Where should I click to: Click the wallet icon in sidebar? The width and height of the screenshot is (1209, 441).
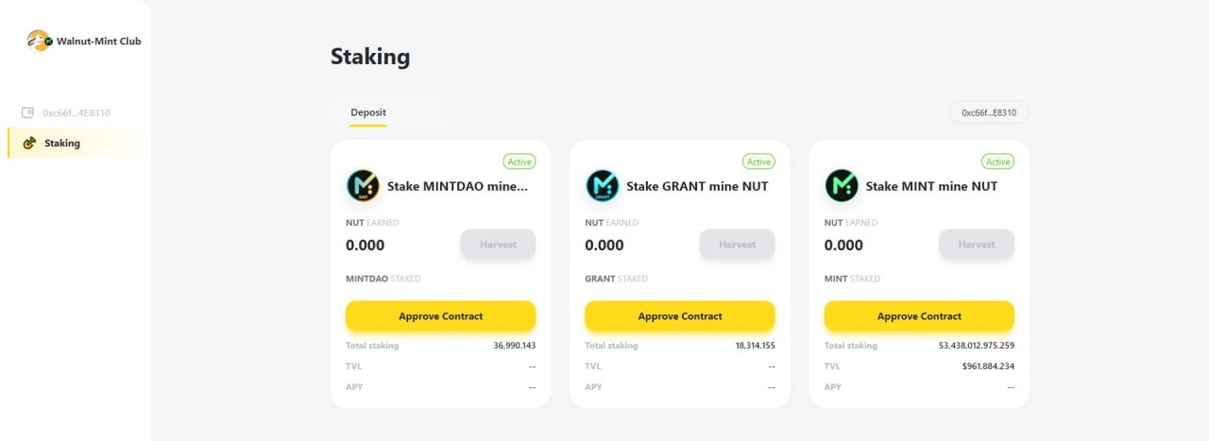click(x=28, y=112)
